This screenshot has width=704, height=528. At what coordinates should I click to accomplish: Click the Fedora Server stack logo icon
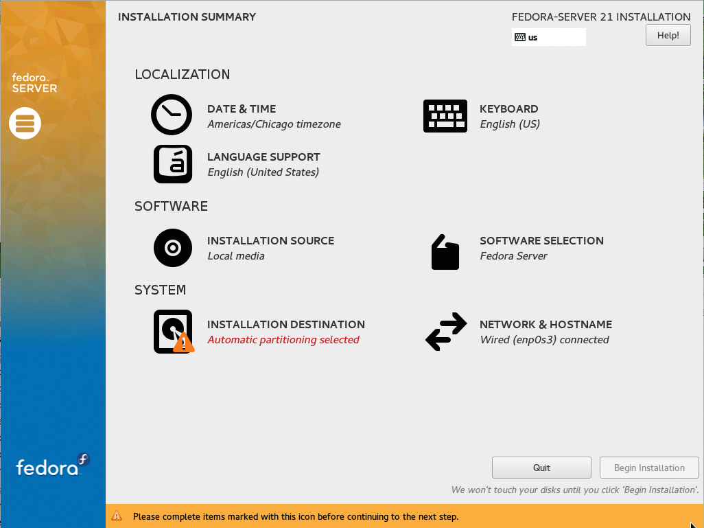(x=25, y=124)
